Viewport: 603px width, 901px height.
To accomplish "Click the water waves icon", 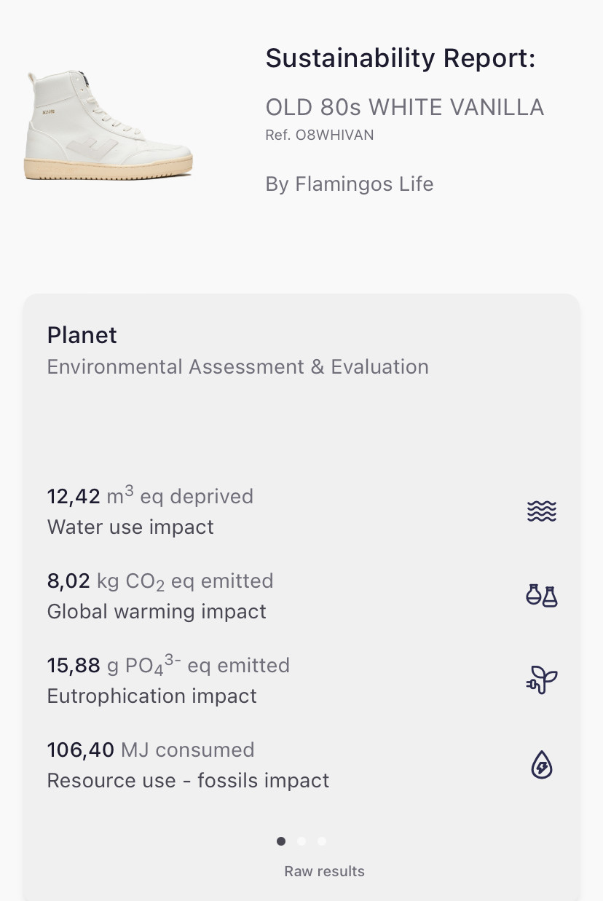I will coord(541,511).
